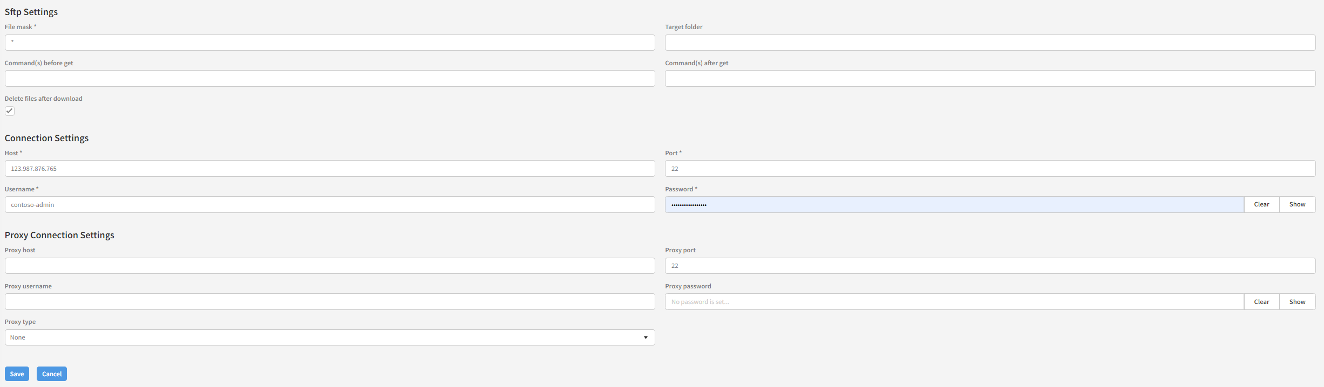This screenshot has height=387, width=1324.
Task: Click the Proxy host input
Action: pyautogui.click(x=329, y=266)
